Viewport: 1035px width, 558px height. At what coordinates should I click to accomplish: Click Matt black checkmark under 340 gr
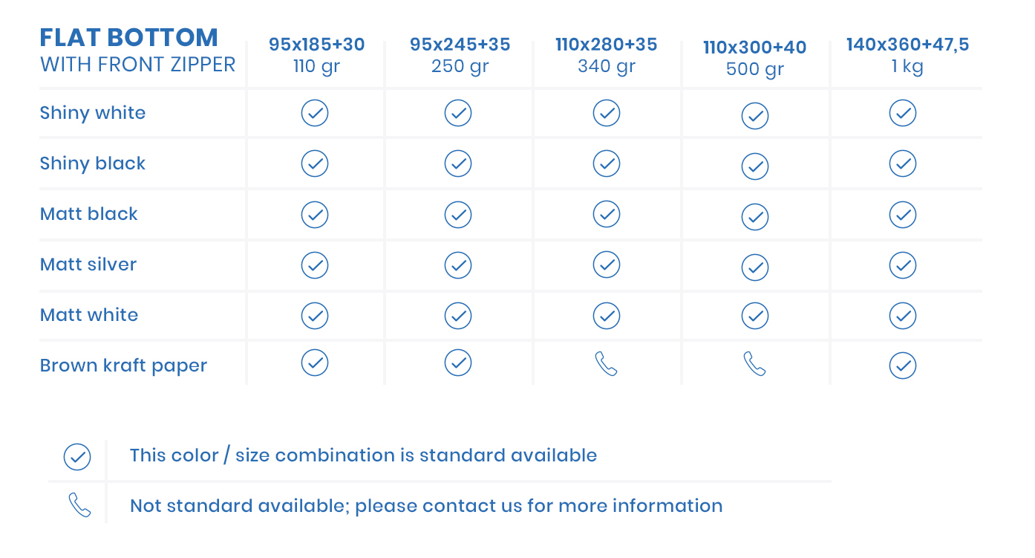607,214
